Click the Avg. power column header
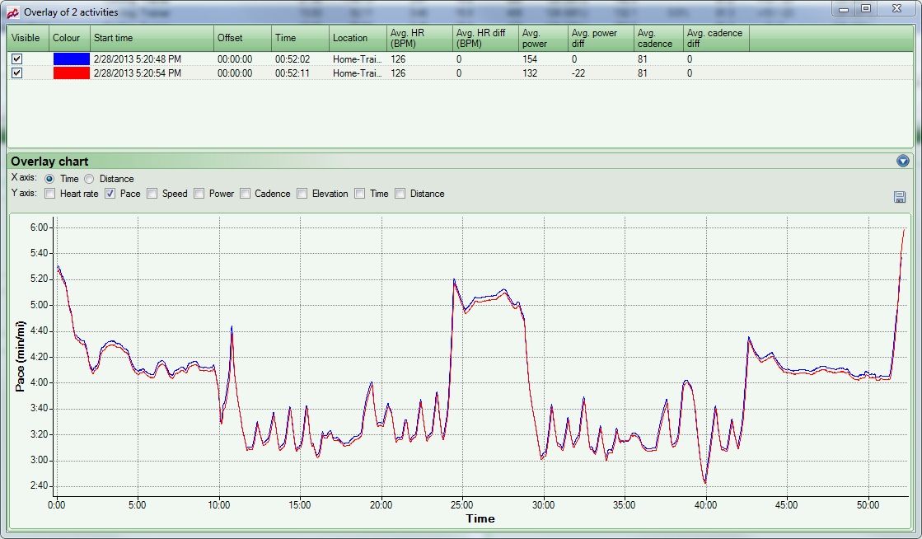 pyautogui.click(x=542, y=38)
